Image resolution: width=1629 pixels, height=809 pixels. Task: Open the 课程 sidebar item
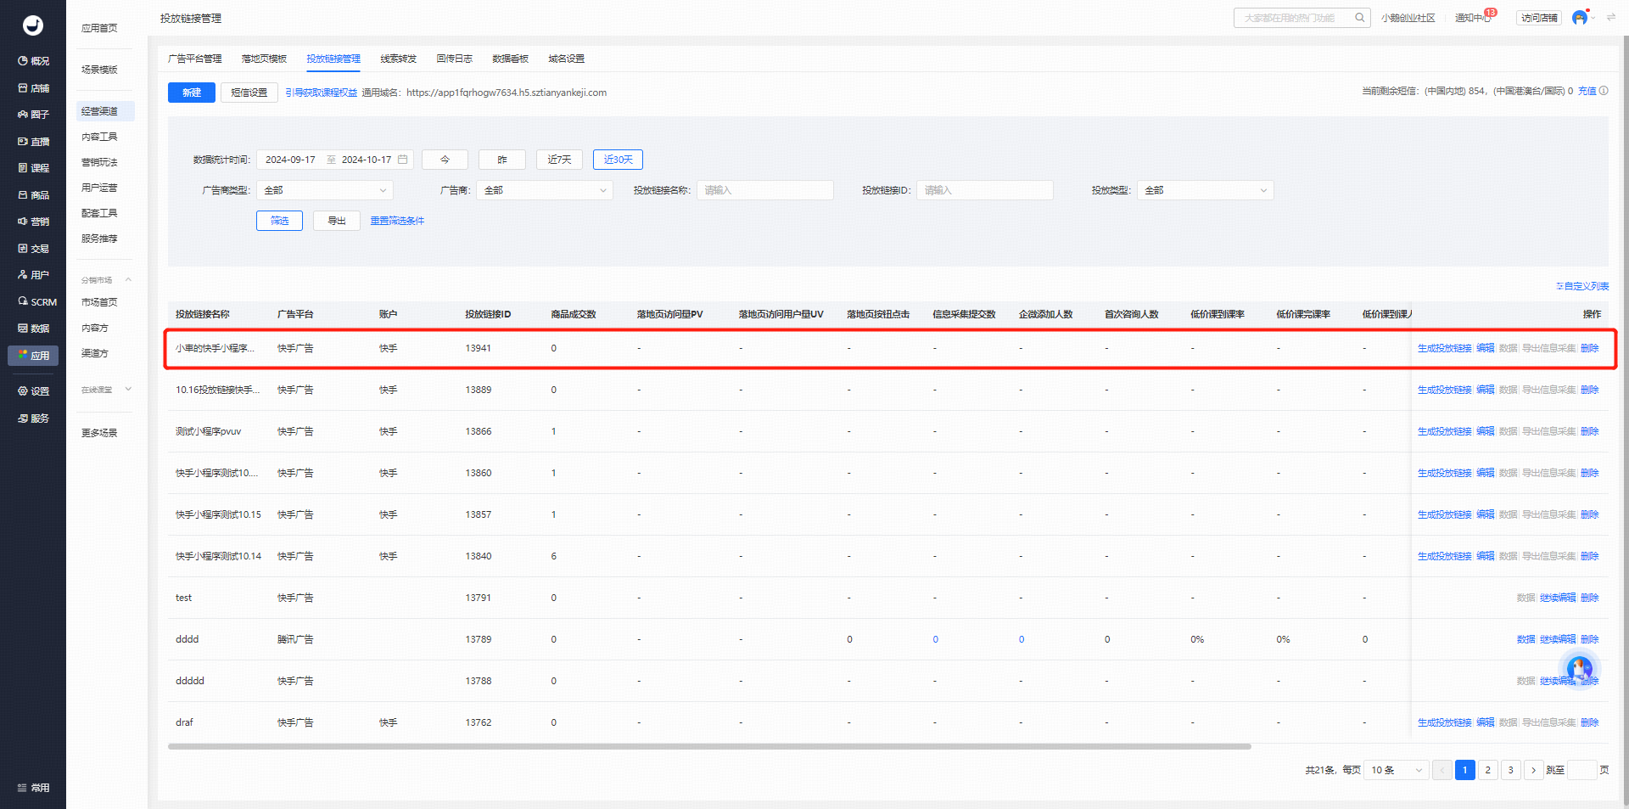point(33,168)
